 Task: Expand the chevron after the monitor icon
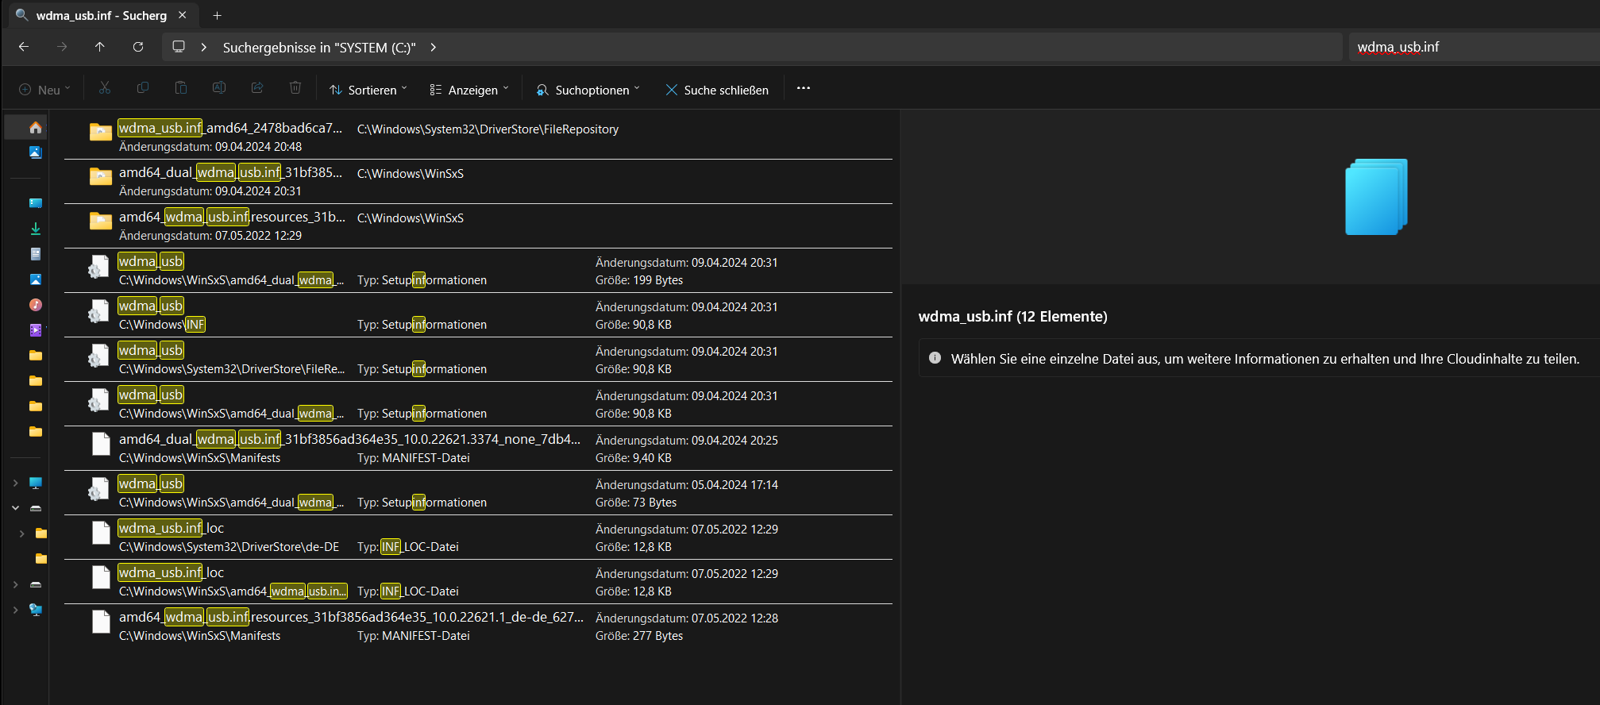[204, 47]
